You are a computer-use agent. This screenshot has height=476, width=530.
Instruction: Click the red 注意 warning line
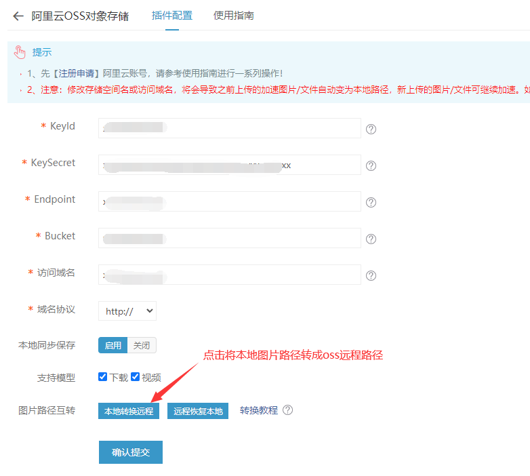coord(278,90)
